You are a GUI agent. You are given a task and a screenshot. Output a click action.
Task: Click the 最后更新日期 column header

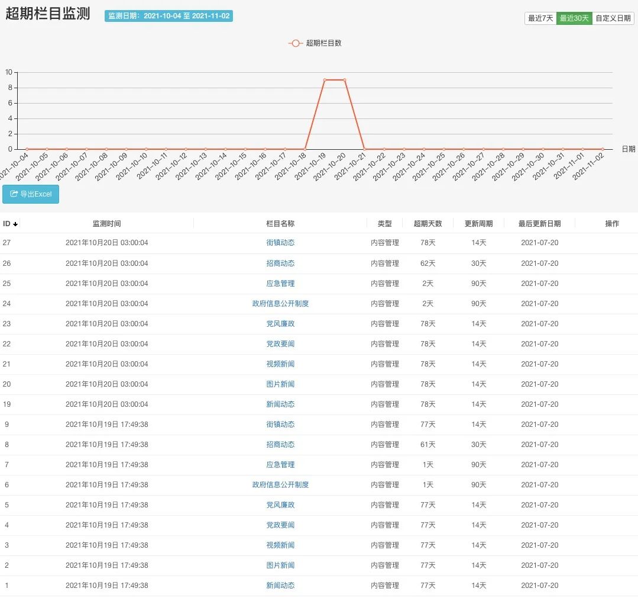[539, 224]
